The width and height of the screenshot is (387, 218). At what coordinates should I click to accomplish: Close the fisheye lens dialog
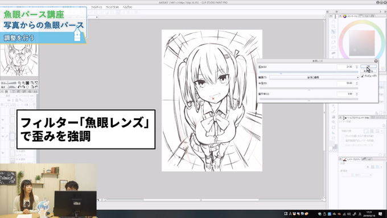pyautogui.click(x=376, y=61)
